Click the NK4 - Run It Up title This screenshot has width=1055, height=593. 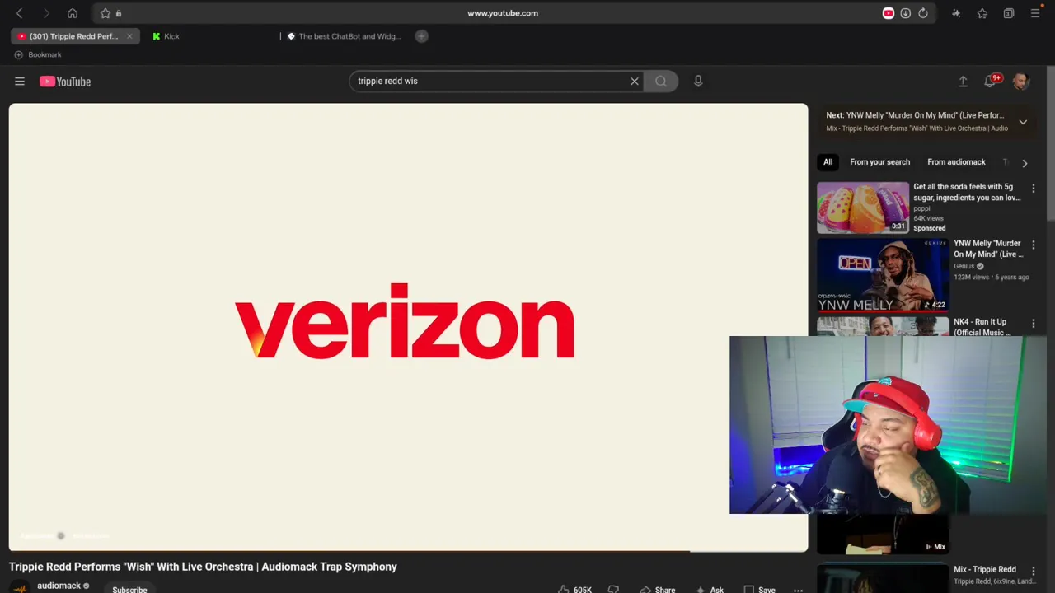pos(982,327)
